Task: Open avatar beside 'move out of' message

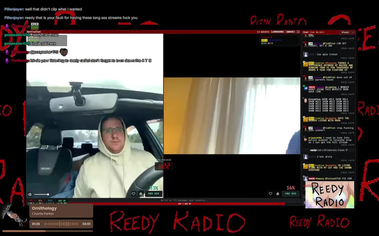Action: pyautogui.click(x=306, y=78)
